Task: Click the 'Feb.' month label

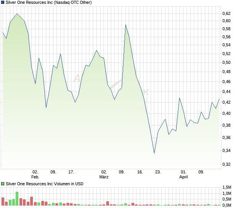Action: [x=35, y=177]
